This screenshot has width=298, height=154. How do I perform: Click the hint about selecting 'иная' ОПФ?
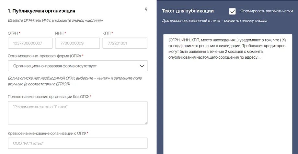(75, 81)
